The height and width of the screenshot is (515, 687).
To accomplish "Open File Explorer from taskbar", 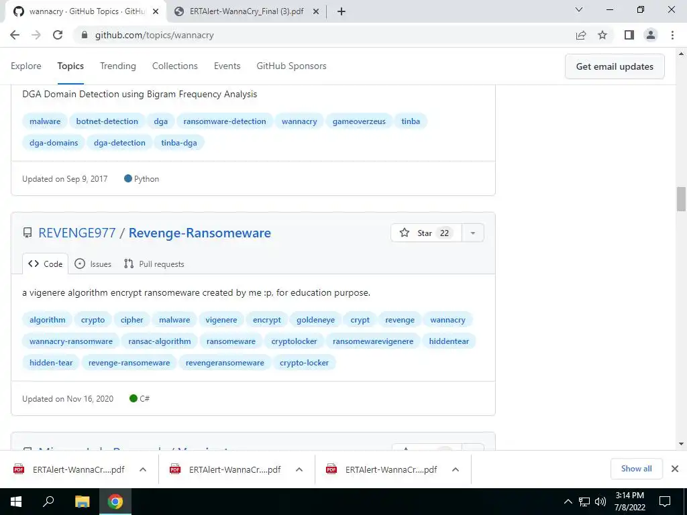I will 82,502.
